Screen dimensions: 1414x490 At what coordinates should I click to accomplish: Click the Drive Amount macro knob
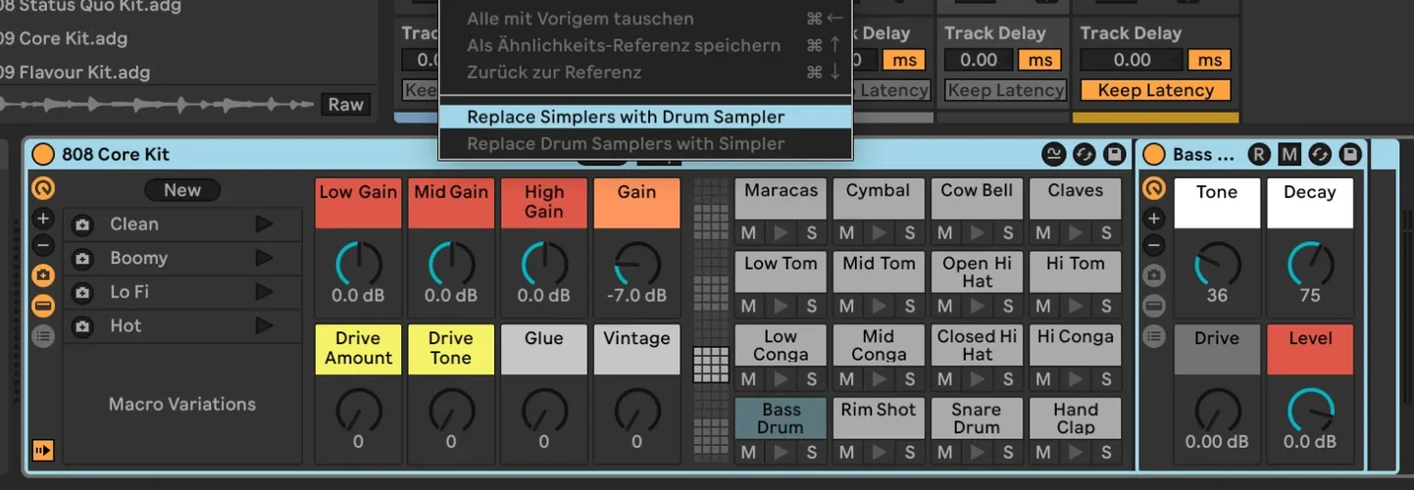(x=358, y=412)
